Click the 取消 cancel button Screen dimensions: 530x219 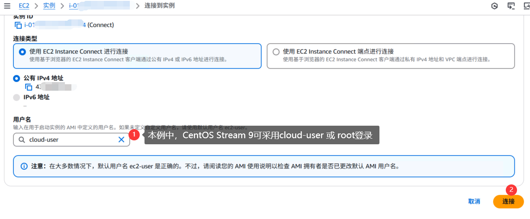474,201
